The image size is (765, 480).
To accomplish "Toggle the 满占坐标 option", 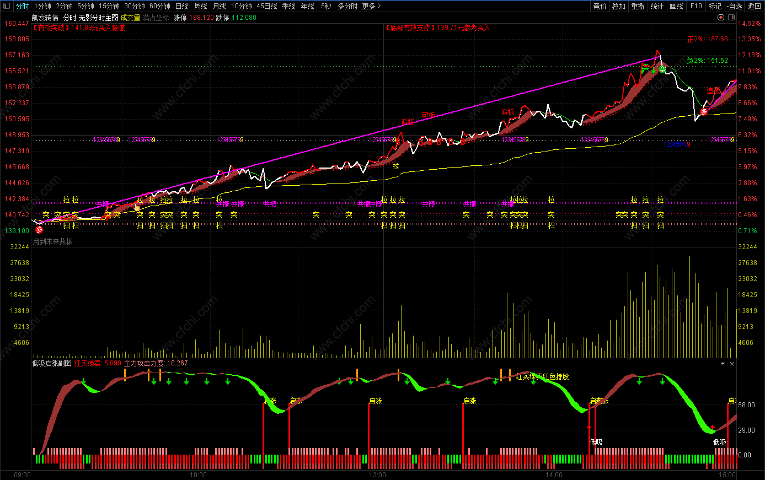I will click(x=156, y=18).
